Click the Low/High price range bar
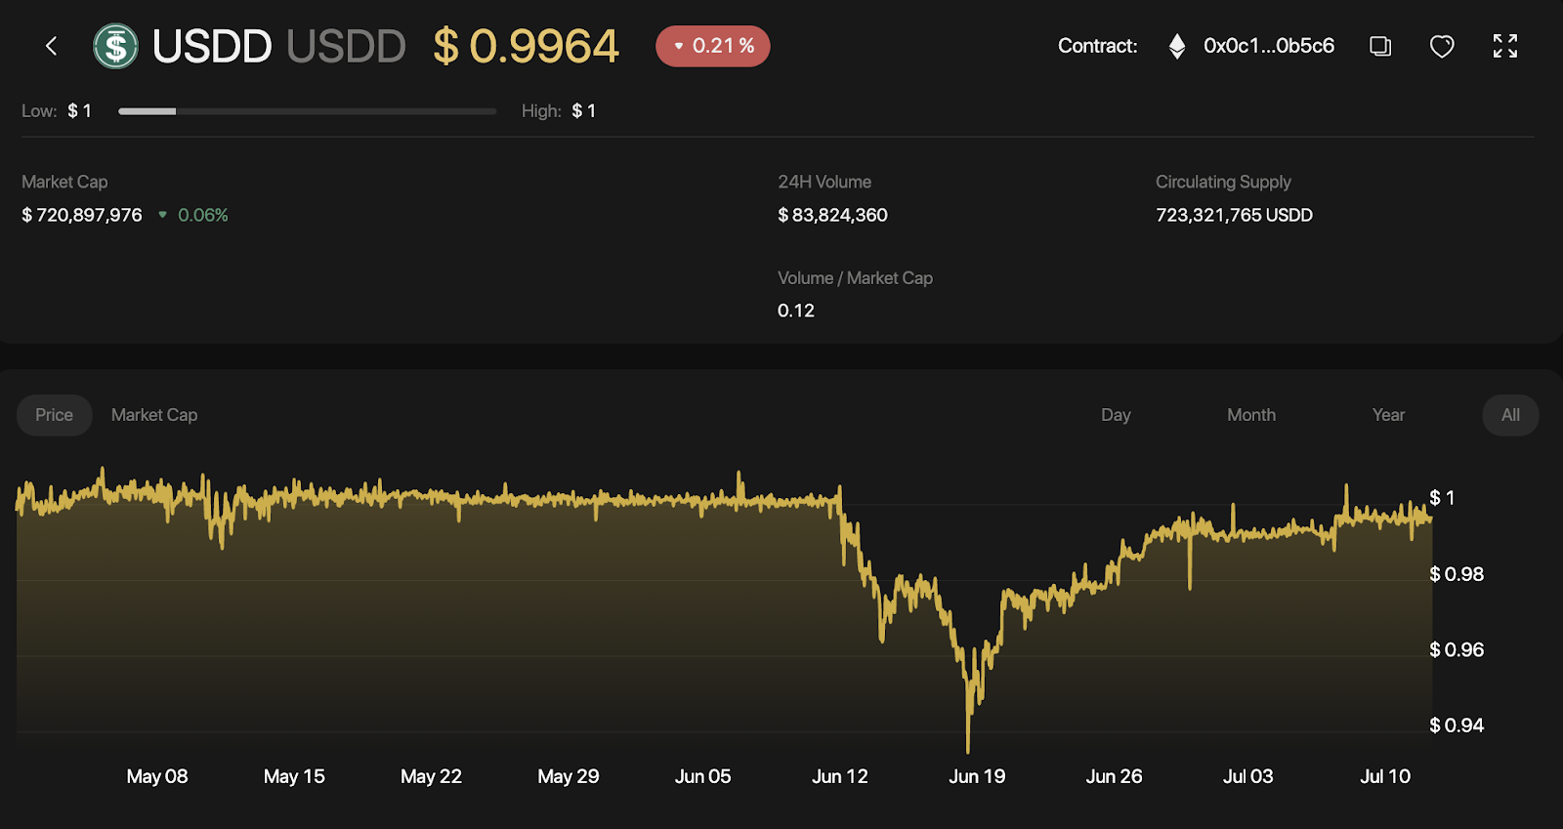Image resolution: width=1563 pixels, height=829 pixels. point(307,111)
